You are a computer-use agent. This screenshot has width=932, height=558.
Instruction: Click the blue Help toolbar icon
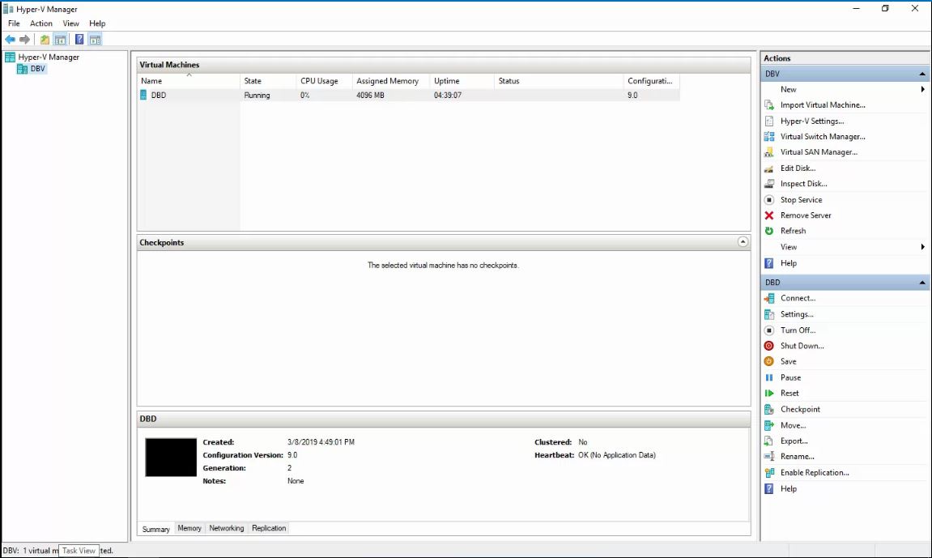tap(79, 39)
